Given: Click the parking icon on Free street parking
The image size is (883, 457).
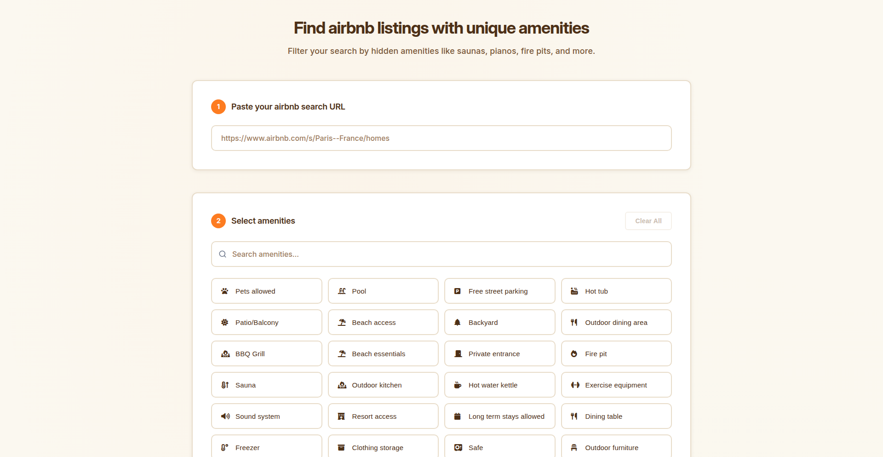Looking at the screenshot, I should click(x=458, y=291).
